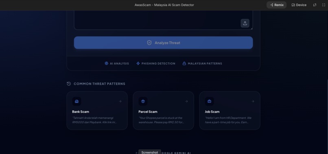Click the Phishing Detection lightning icon
The height and width of the screenshot is (154, 328).
tap(138, 63)
